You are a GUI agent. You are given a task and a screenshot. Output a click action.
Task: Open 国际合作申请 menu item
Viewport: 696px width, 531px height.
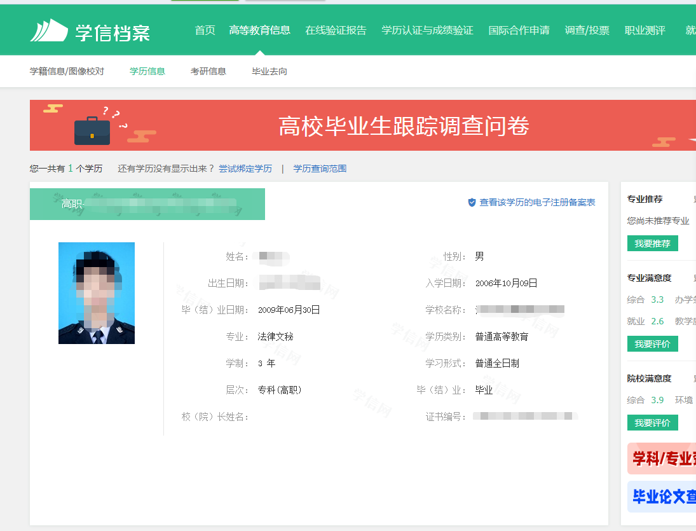tap(519, 29)
